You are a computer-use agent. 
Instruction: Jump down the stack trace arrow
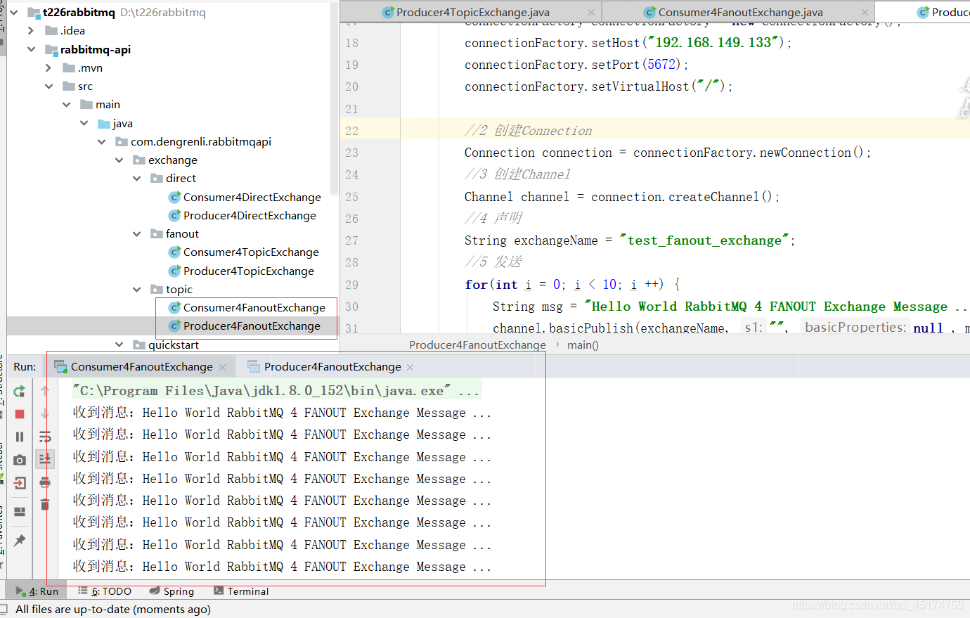point(45,414)
